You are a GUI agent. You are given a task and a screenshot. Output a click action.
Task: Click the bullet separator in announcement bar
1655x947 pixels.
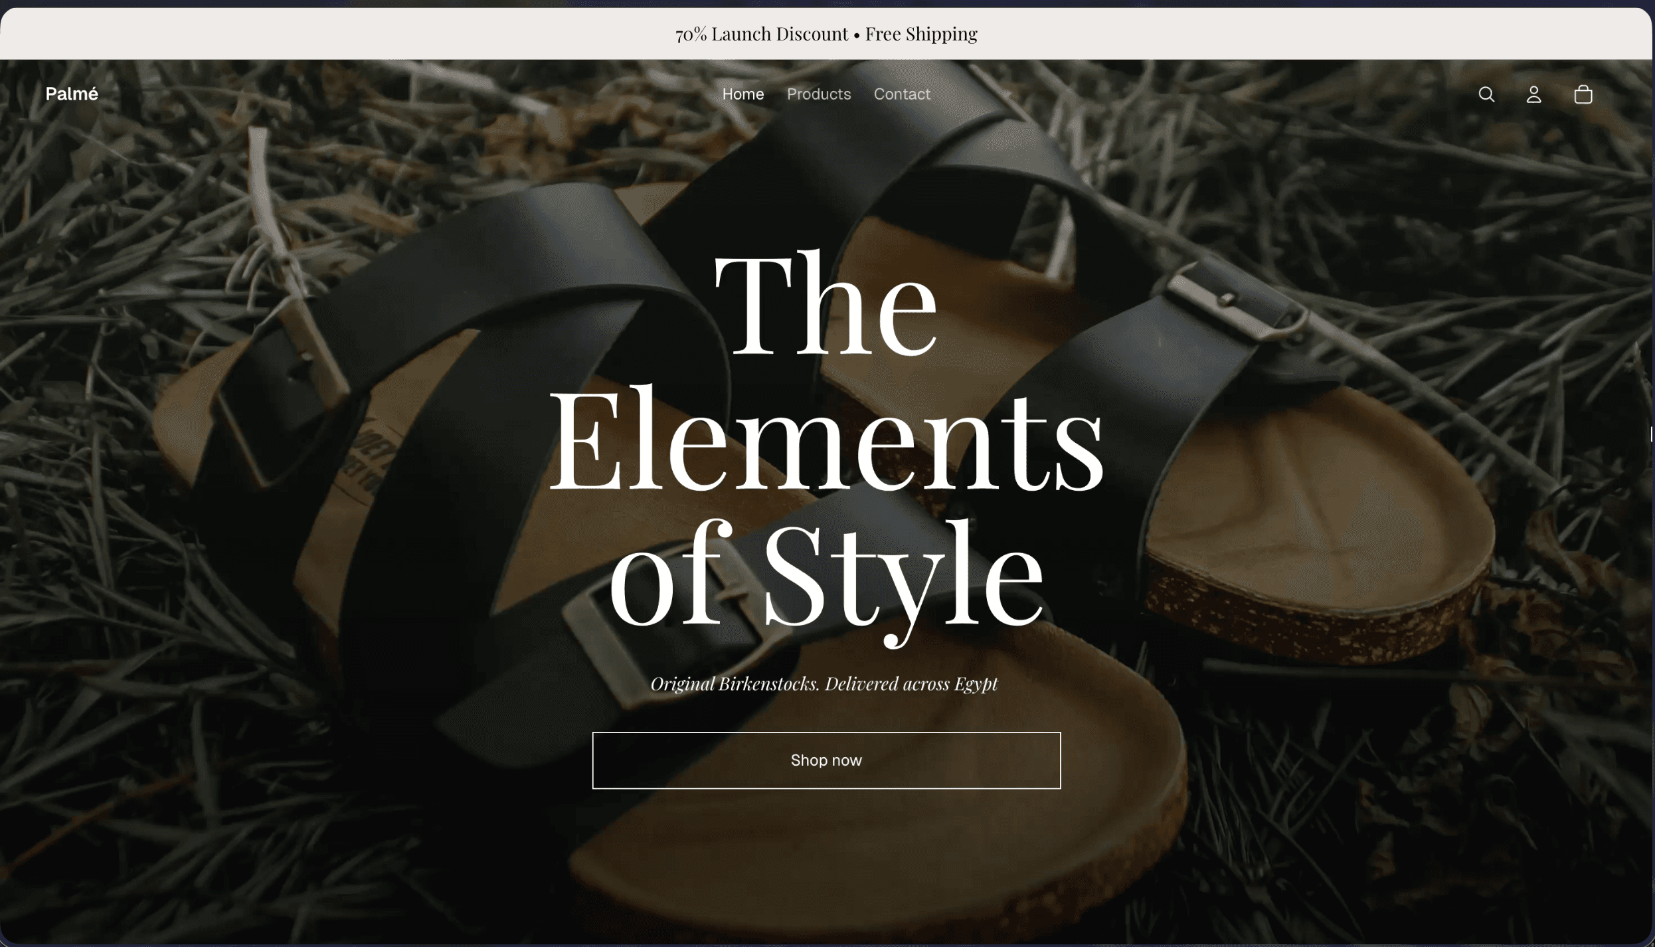pyautogui.click(x=857, y=35)
